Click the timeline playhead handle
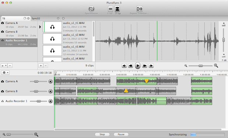The height and width of the screenshot is (138, 228). tap(55, 73)
